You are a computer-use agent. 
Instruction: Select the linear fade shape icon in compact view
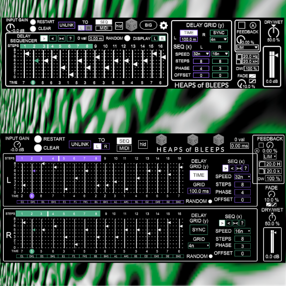pos(253,76)
